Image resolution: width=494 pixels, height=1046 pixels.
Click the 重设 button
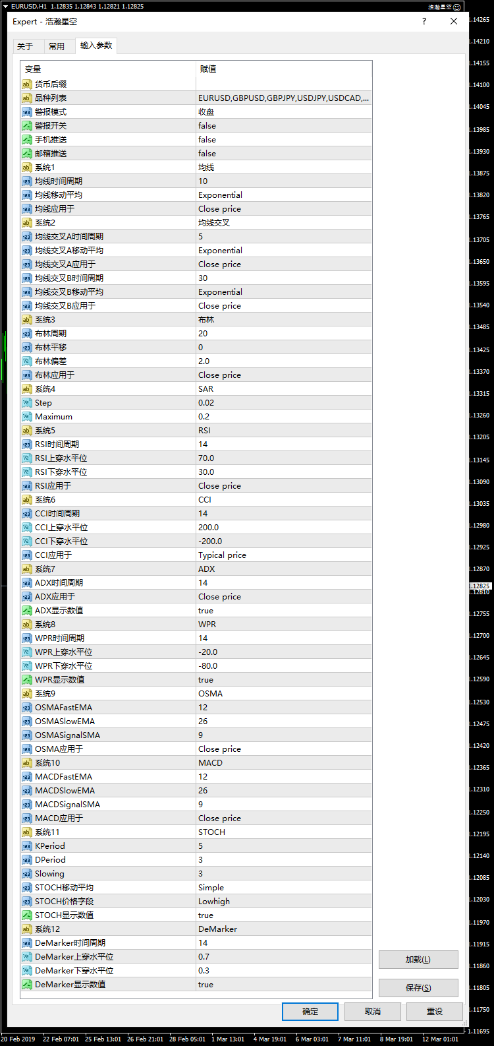pos(435,1012)
